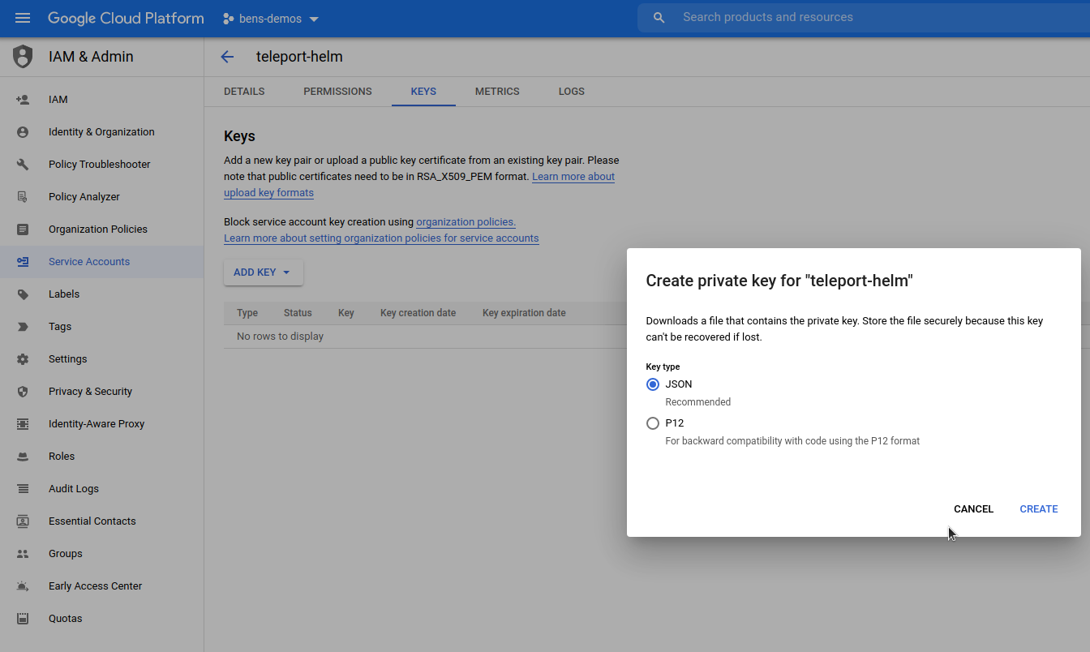Open the Identity-Aware Proxy section
This screenshot has height=652, width=1090.
[95, 423]
